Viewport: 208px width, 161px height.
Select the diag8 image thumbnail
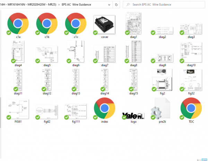pyautogui.click(x=133, y=51)
